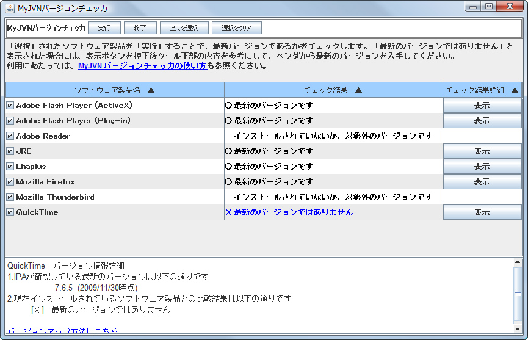Click 表示 button in QuickTime row
The height and width of the screenshot is (340, 528).
point(482,212)
